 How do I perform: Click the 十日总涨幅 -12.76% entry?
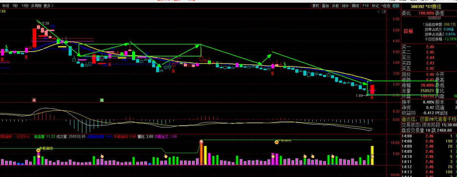pos(441,39)
